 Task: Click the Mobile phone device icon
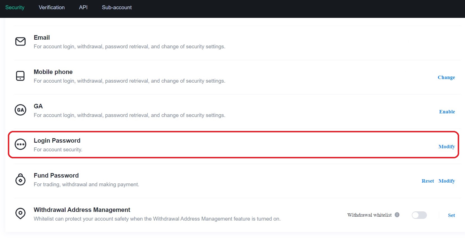pyautogui.click(x=20, y=76)
